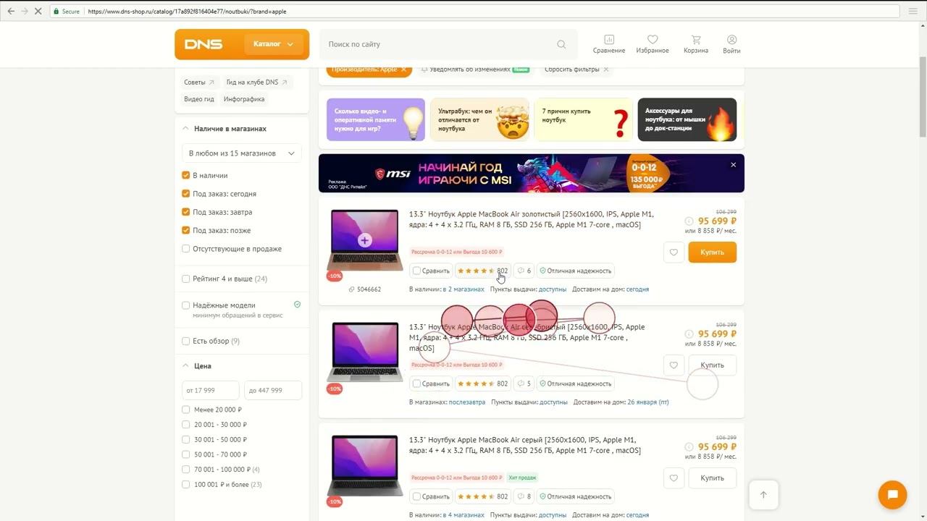Image resolution: width=927 pixels, height=521 pixels.
Task: Uncheck the 'В наличии' checkbox
Action: point(186,175)
